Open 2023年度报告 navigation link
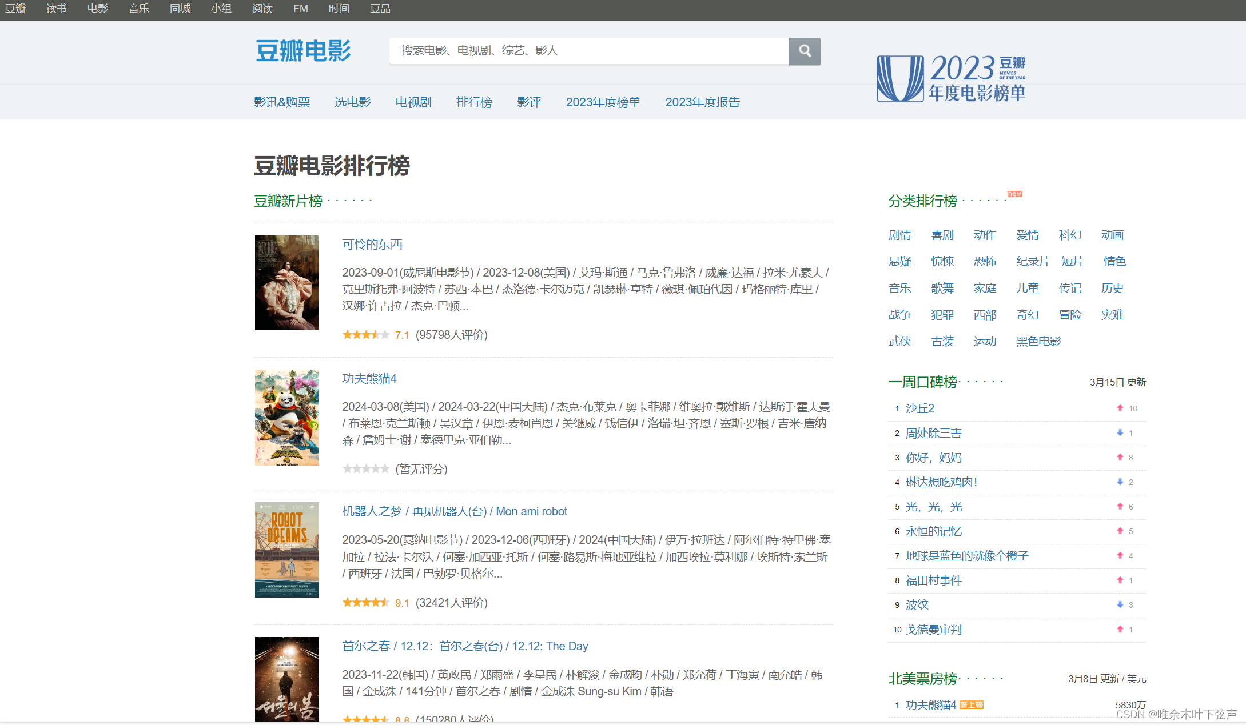1246x725 pixels. pos(702,102)
